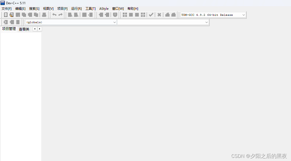Open the 文件[F] menu
The width and height of the screenshot is (291, 161).
click(x=7, y=8)
